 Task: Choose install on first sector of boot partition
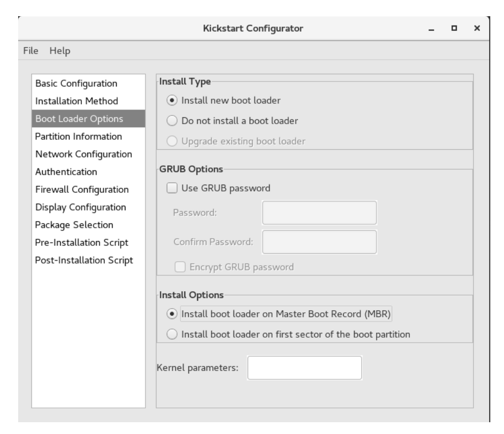point(172,334)
